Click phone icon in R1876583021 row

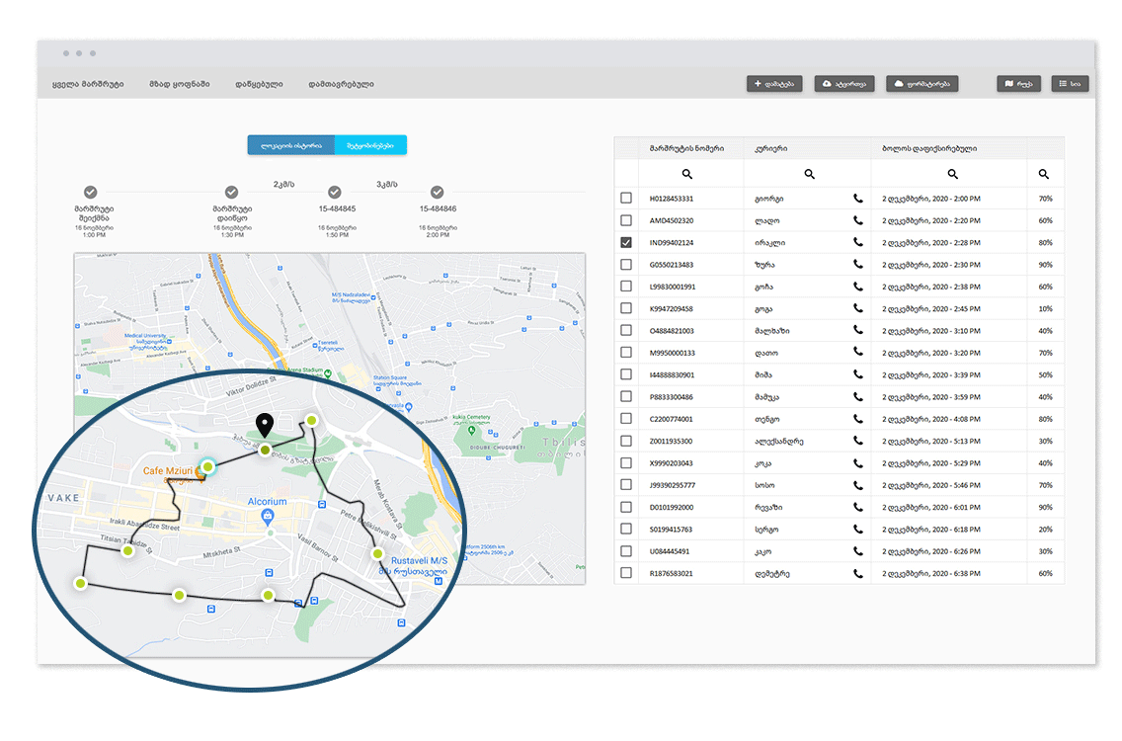(858, 573)
